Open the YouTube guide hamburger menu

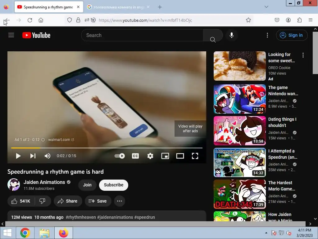click(11, 35)
